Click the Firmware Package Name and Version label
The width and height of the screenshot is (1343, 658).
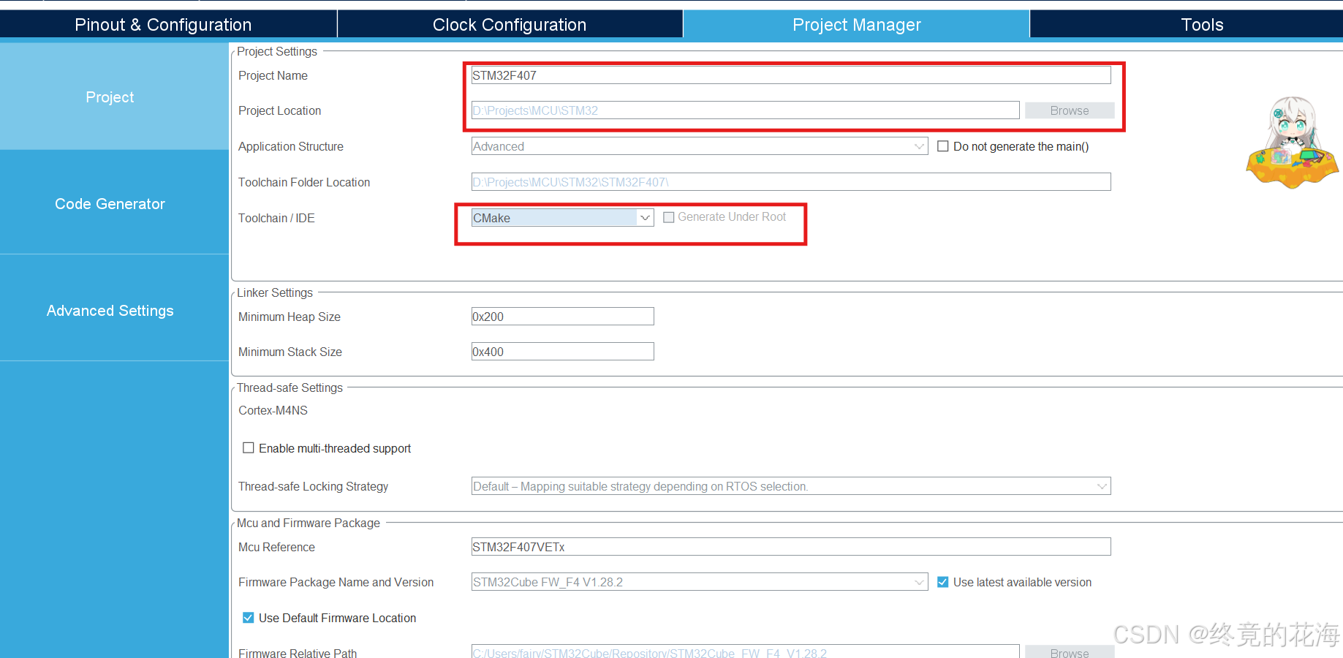[336, 582]
